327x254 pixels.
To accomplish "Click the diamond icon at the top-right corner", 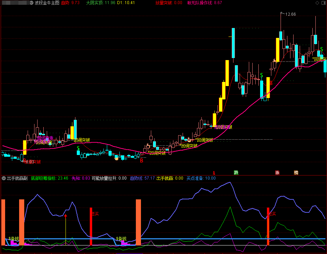I will click(317, 3).
